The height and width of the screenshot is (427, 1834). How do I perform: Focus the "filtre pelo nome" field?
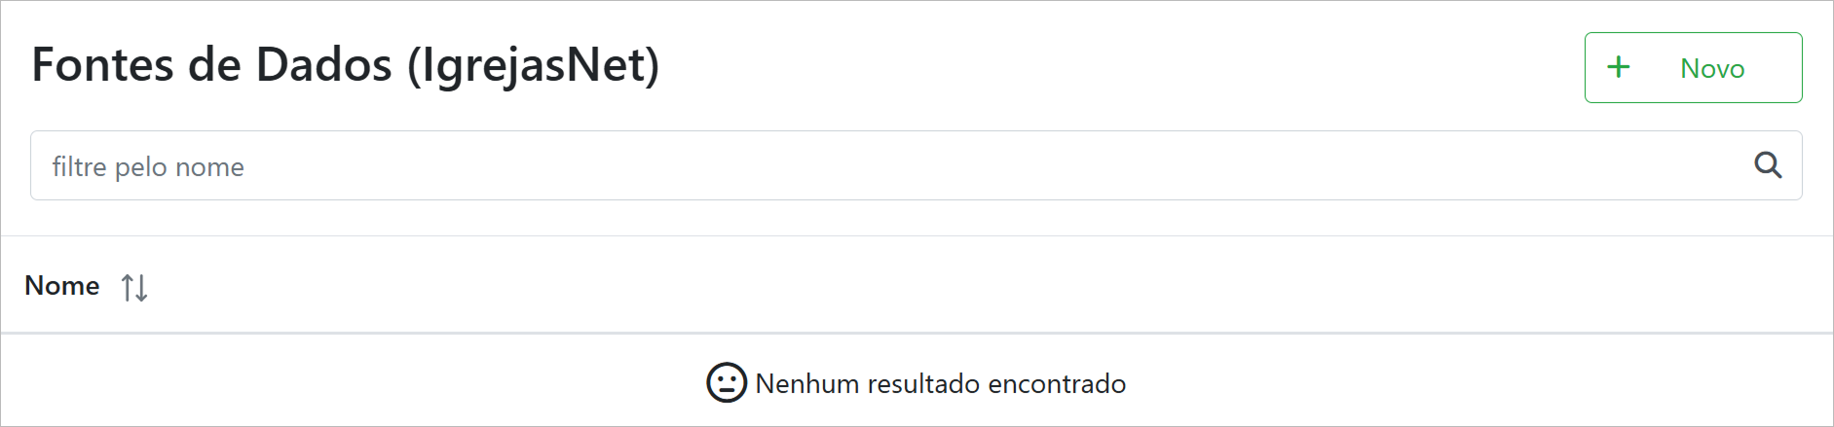[877, 166]
